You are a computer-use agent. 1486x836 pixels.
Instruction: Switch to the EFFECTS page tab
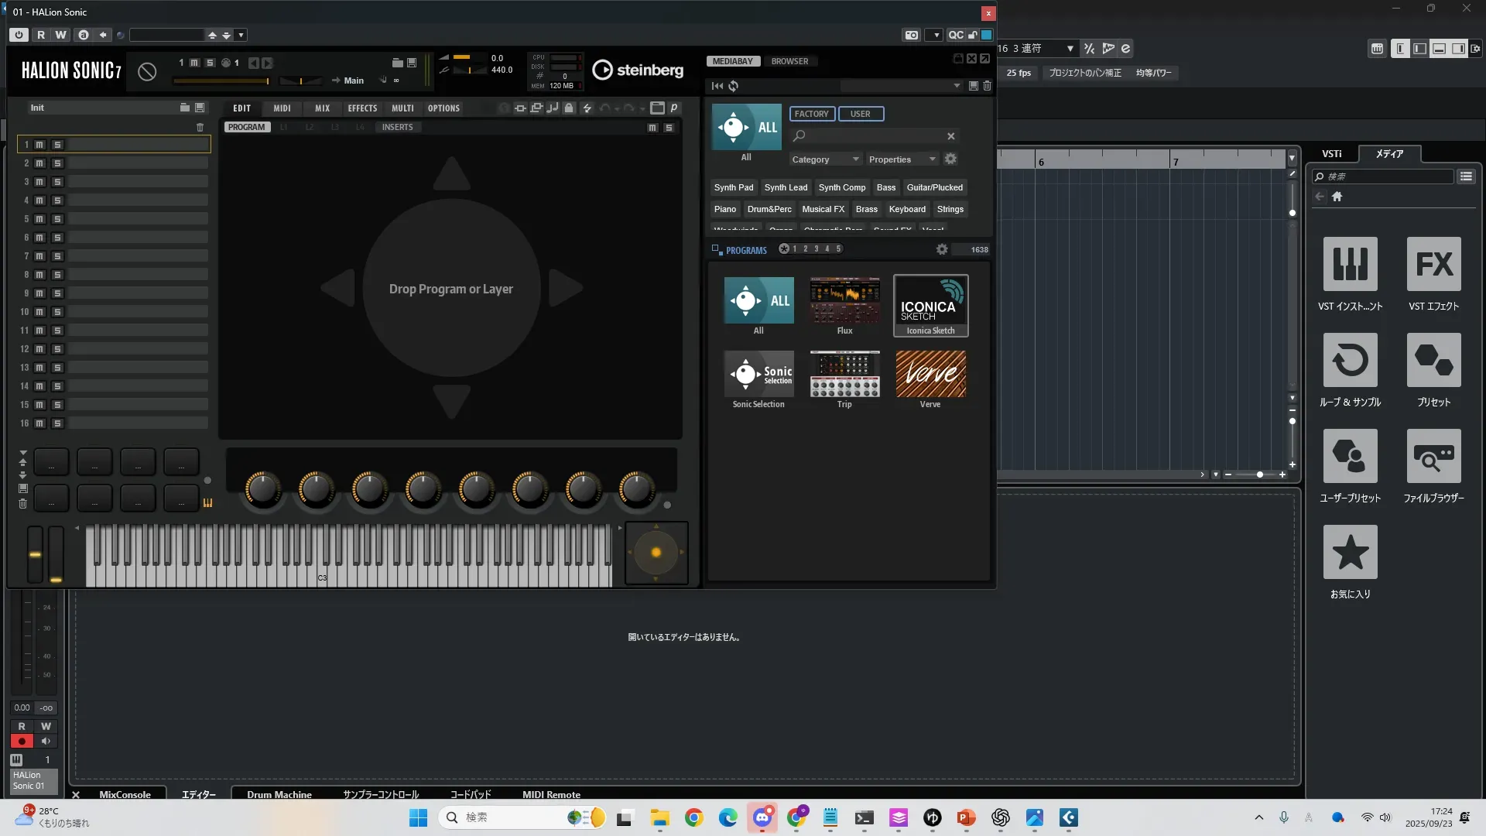click(x=362, y=108)
